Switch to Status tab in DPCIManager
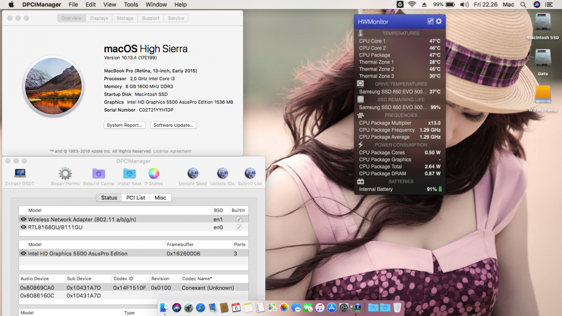This screenshot has height=316, width=562. [x=109, y=198]
